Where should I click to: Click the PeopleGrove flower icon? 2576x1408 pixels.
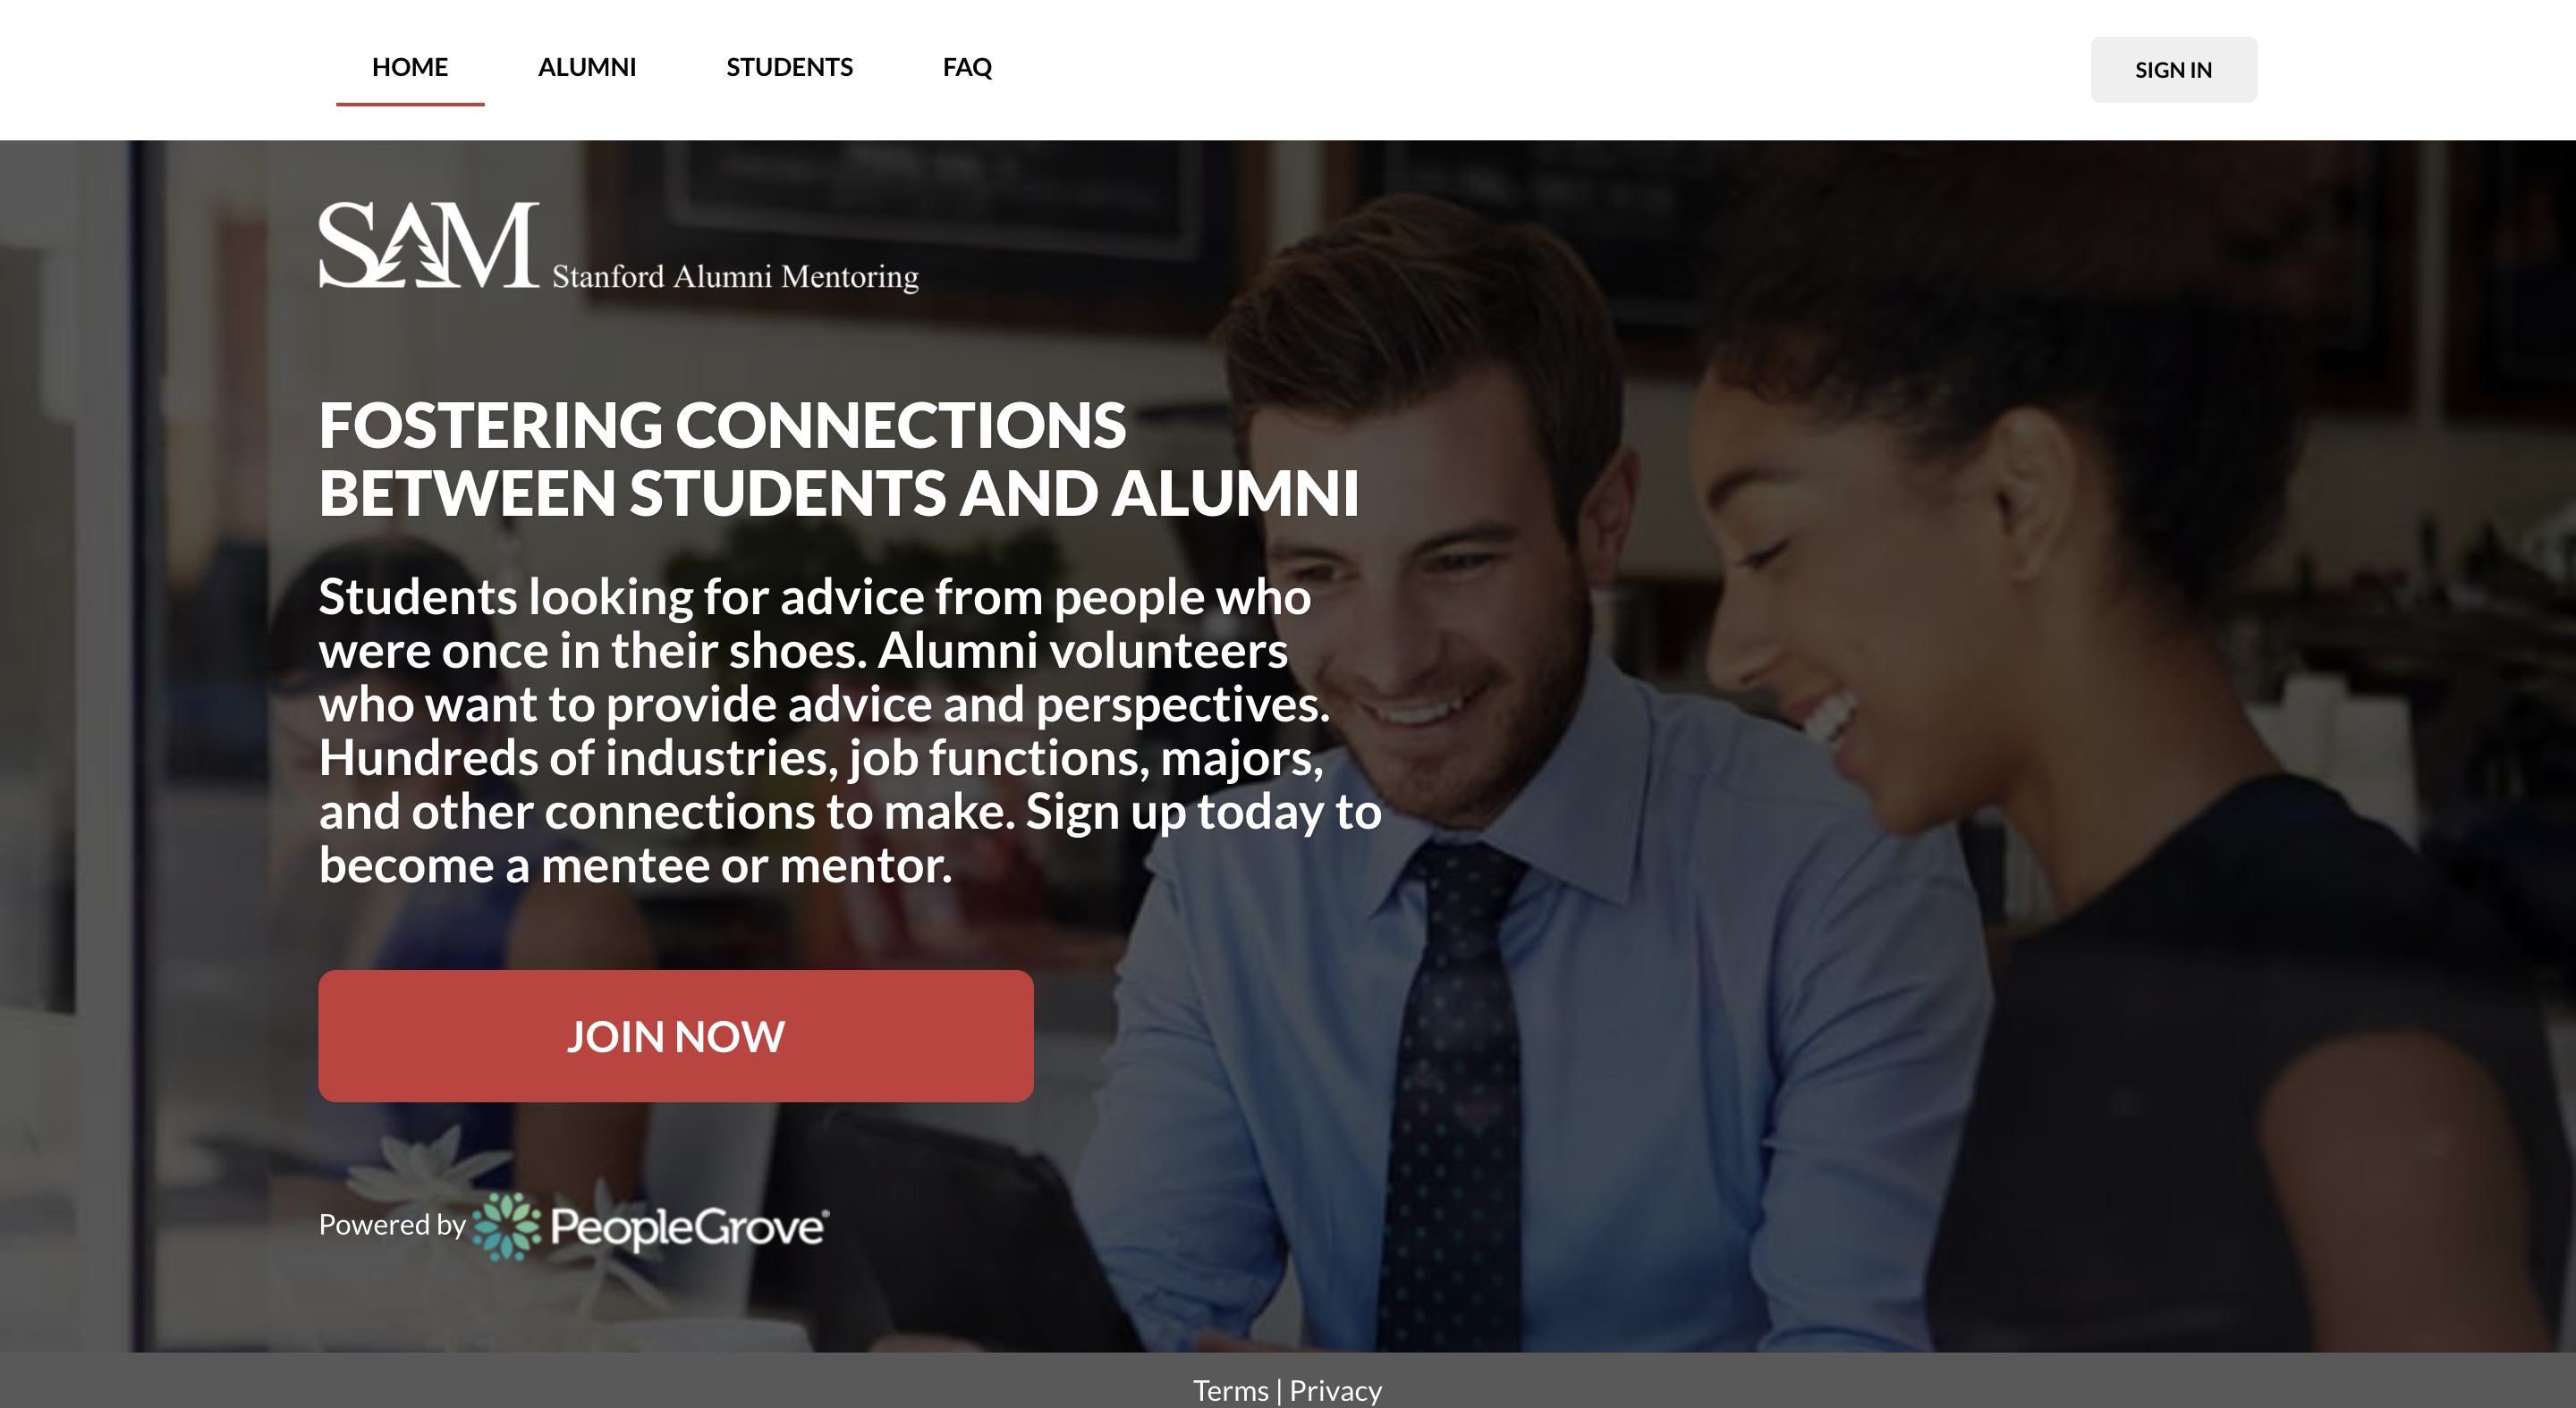click(507, 1227)
